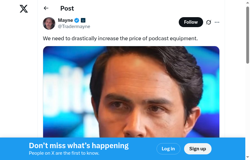The width and height of the screenshot is (250, 160).
Task: Click the scrollbar down arrow
Action: (x=247, y=157)
